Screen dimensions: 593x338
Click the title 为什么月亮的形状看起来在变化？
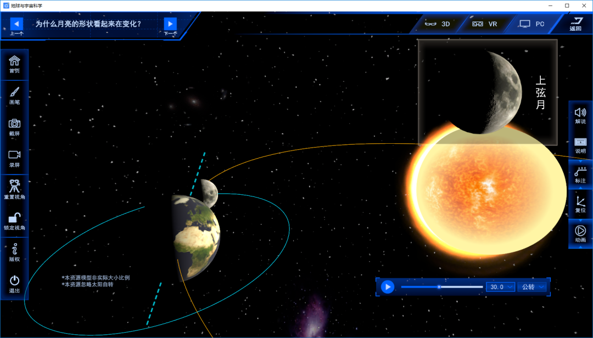pyautogui.click(x=88, y=24)
